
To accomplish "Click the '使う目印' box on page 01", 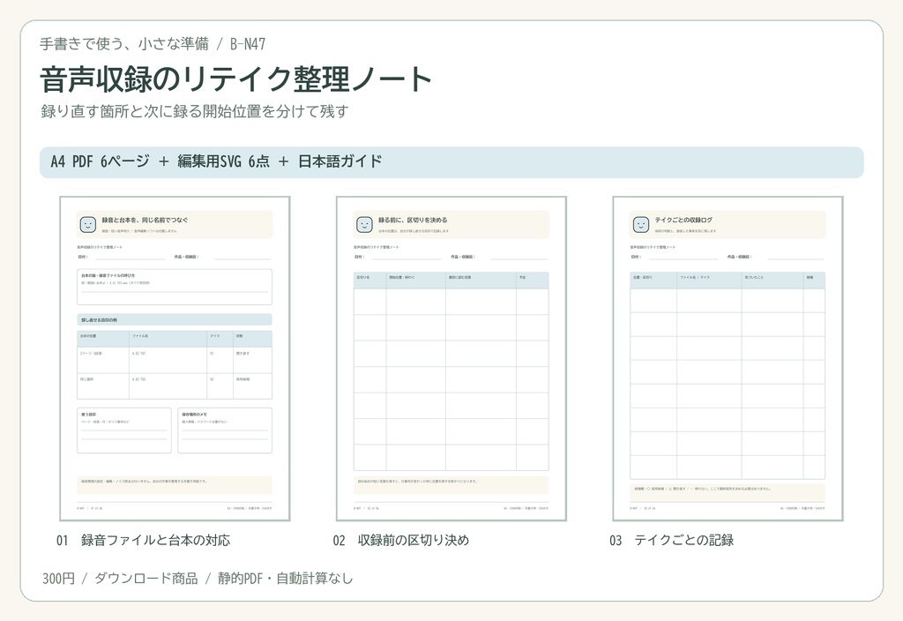I will (x=124, y=430).
